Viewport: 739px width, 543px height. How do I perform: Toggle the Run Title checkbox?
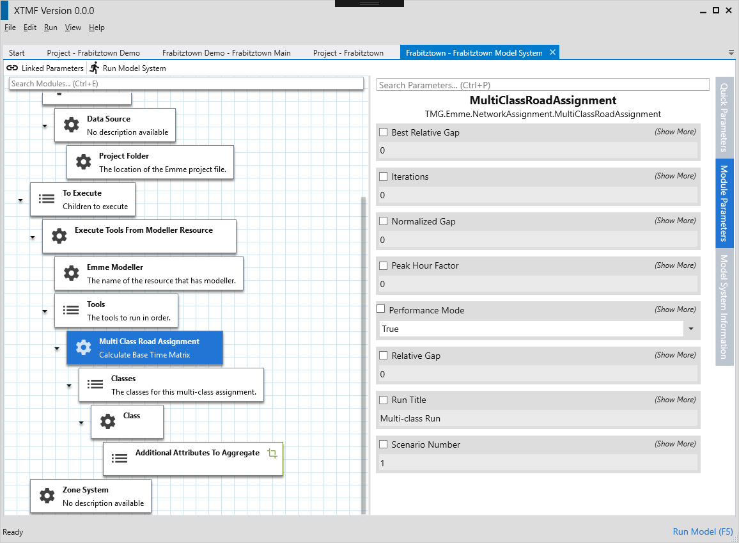(x=384, y=400)
